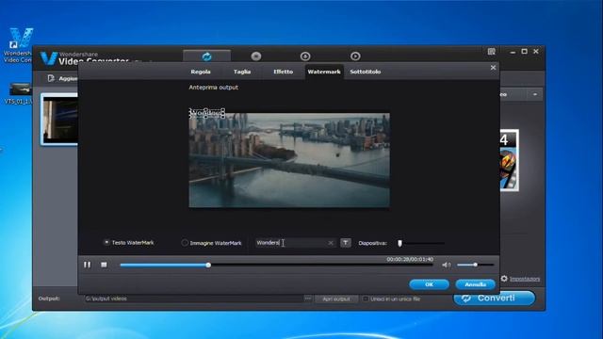Click the Annulla button
Screen dimensions: 603x339
point(475,284)
